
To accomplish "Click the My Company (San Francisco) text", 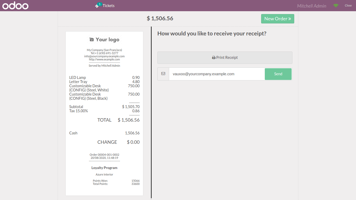I will [x=105, y=50].
